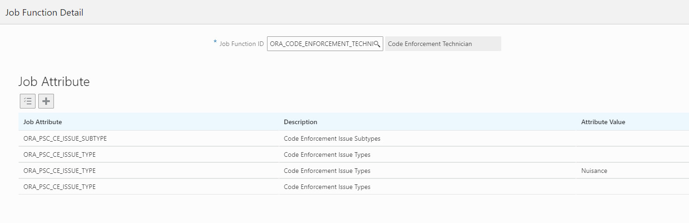Click the Description cell in the last row
Image resolution: width=689 pixels, height=223 pixels.
327,187
